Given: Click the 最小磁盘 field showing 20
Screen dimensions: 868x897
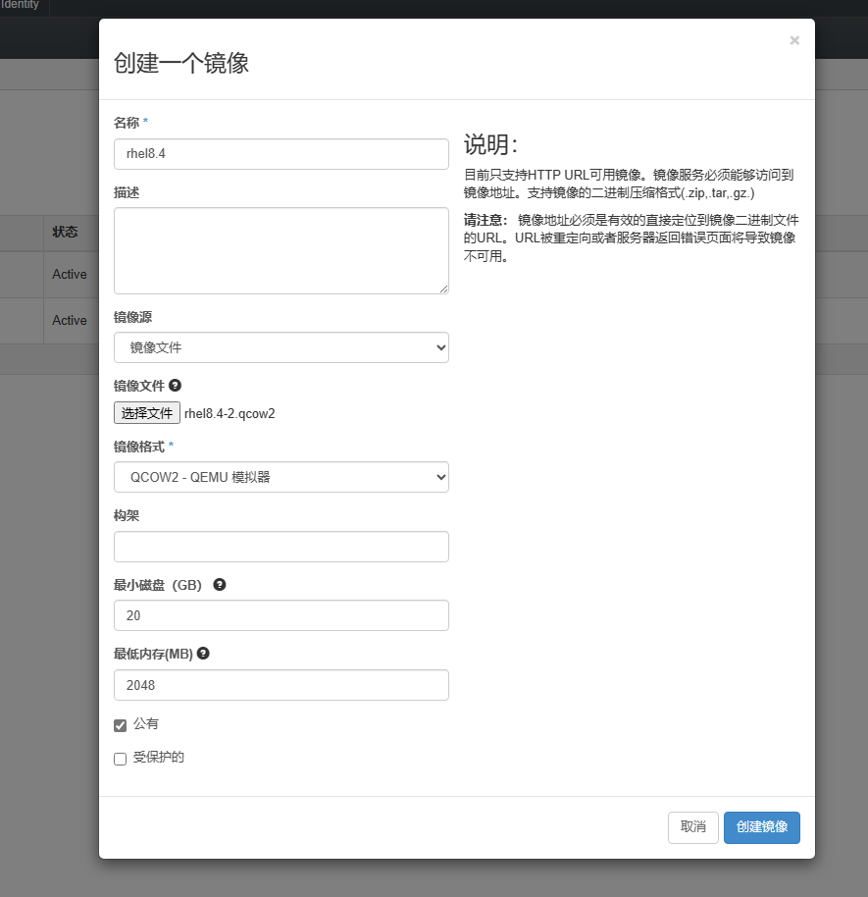Looking at the screenshot, I should [x=281, y=615].
